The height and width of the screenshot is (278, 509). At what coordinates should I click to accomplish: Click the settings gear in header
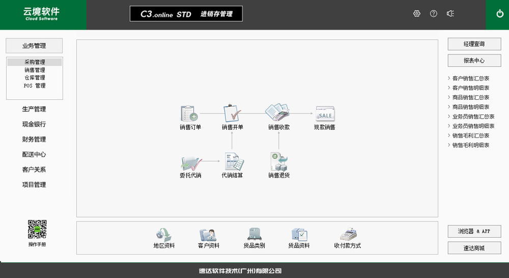click(x=417, y=14)
